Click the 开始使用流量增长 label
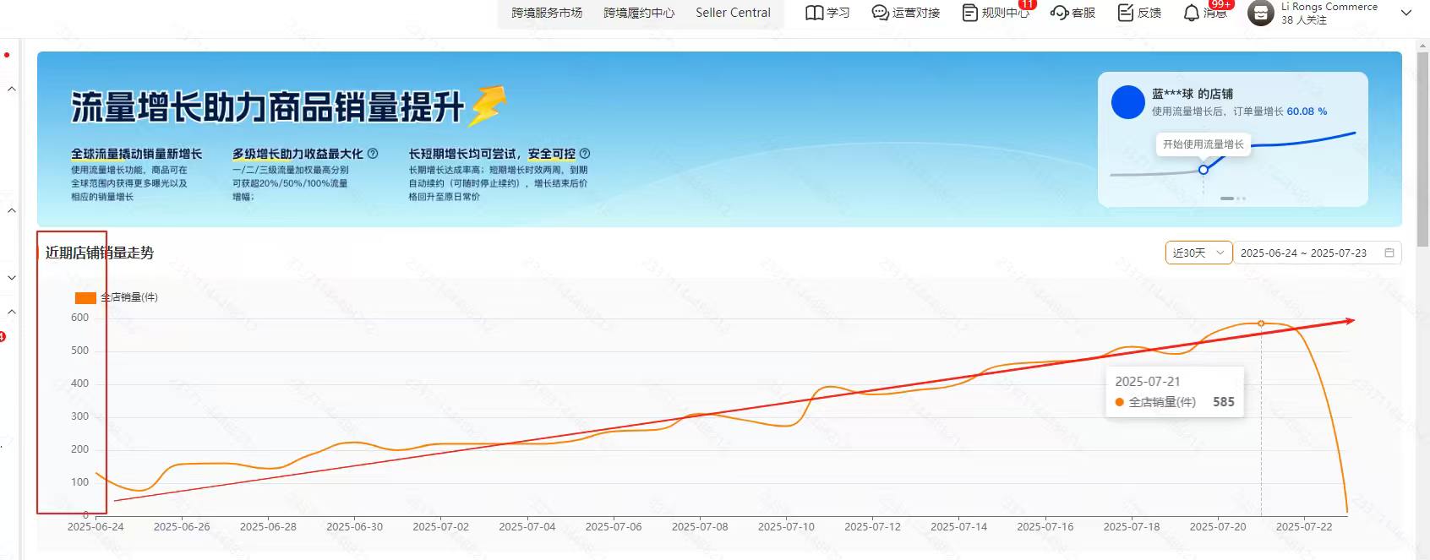 (1203, 144)
